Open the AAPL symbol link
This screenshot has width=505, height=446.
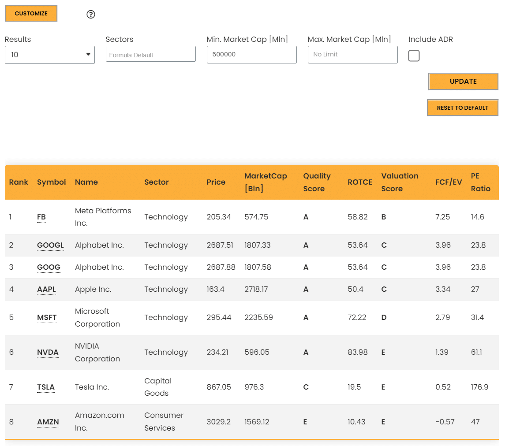coord(46,289)
